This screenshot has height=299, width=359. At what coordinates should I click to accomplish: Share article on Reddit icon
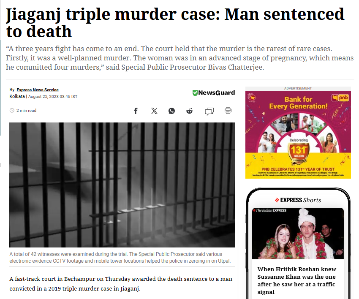tap(189, 111)
